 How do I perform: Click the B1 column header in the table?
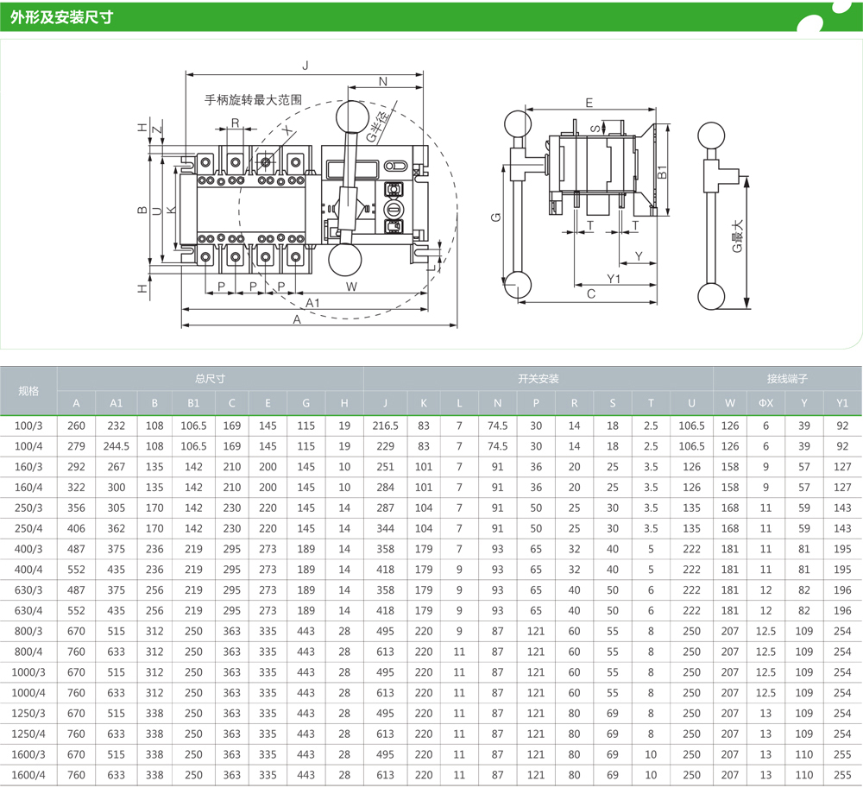point(193,403)
